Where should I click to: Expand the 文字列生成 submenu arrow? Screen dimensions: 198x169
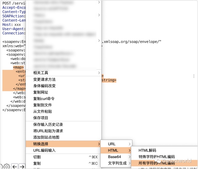pos(130,163)
